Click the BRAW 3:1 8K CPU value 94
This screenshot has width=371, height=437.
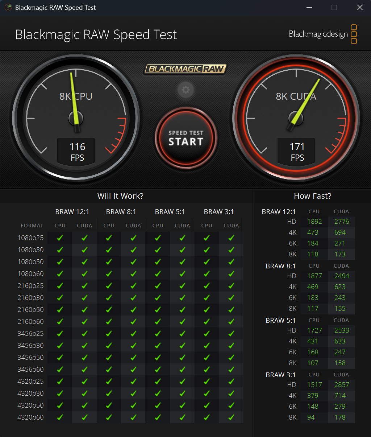[311, 417]
